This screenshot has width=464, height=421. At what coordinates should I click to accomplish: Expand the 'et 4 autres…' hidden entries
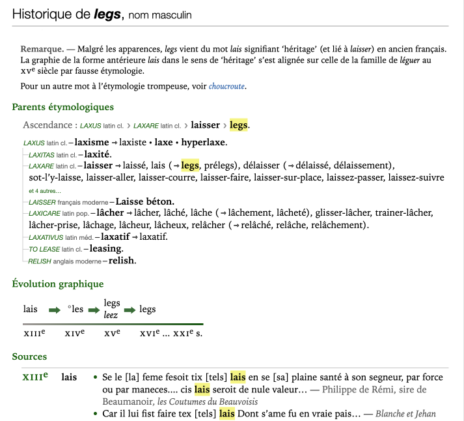(45, 191)
